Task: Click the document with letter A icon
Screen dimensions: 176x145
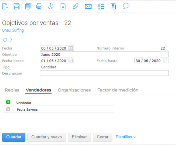Action: coord(63,6)
